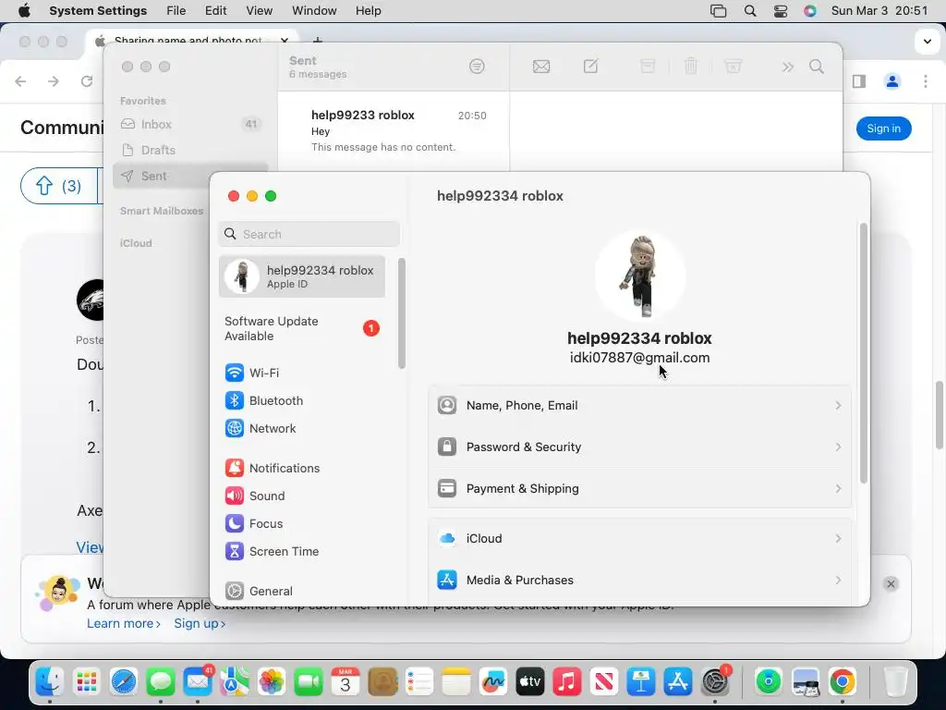Toggle the Chrome side panel icon
The width and height of the screenshot is (946, 710).
[x=859, y=81]
